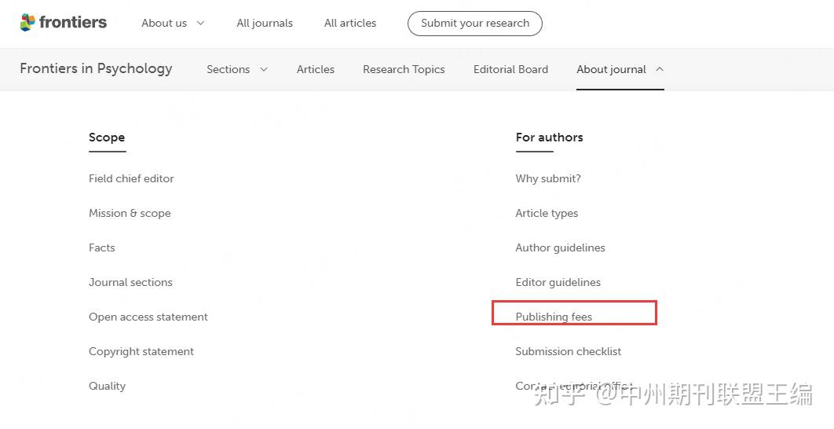This screenshot has height=429, width=834.
Task: Go to the Mission & scope link
Action: [x=130, y=213]
